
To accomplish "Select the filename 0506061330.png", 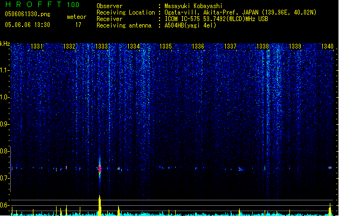I will [27, 14].
